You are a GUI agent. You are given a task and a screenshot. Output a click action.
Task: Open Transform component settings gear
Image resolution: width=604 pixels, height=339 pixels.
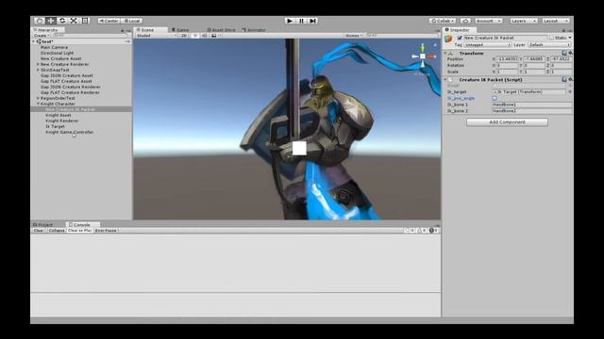tap(570, 53)
